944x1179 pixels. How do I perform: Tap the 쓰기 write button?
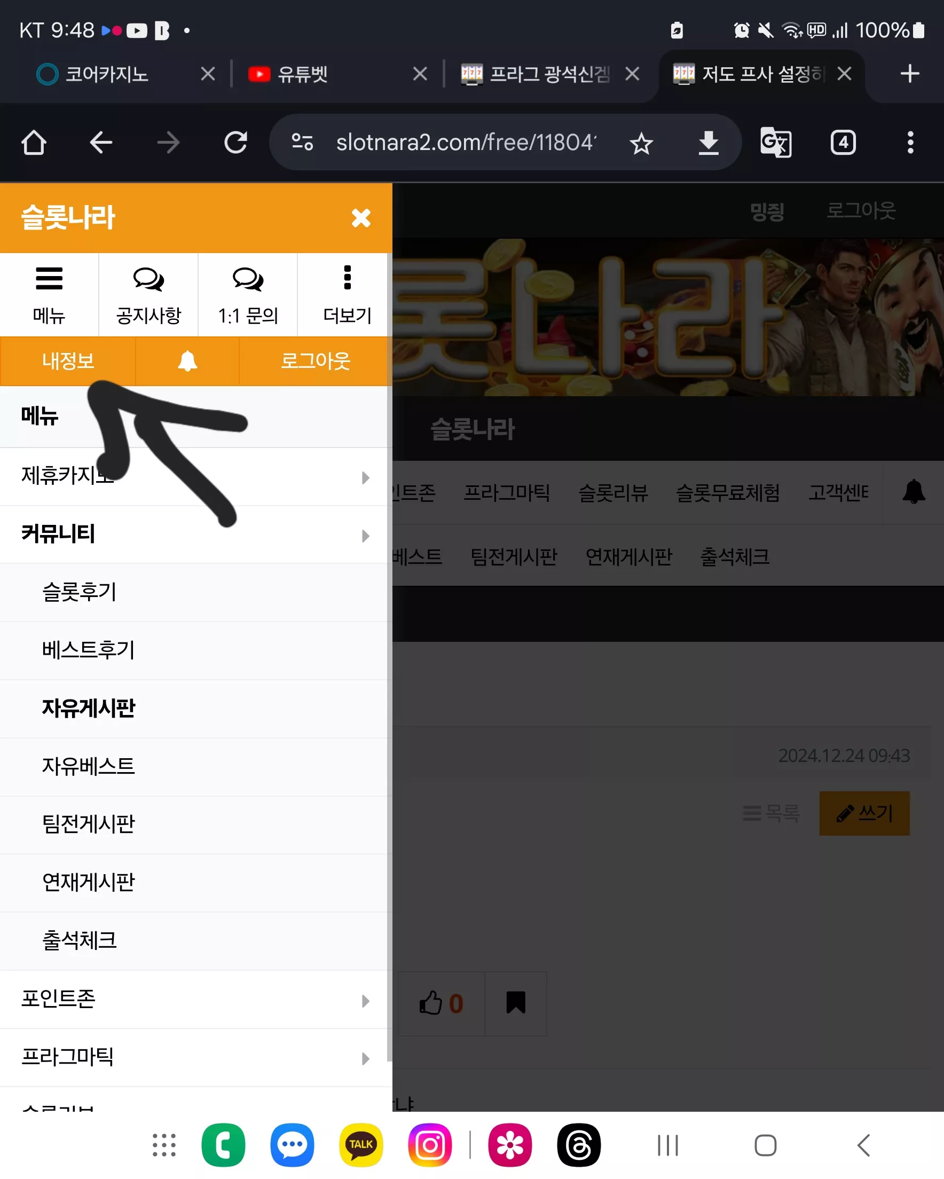point(864,813)
